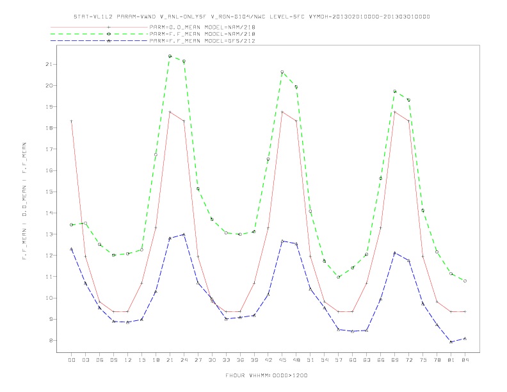The height and width of the screenshot is (392, 507).
Task: Click x-axis forecast hour label 42
Action: (x=268, y=360)
